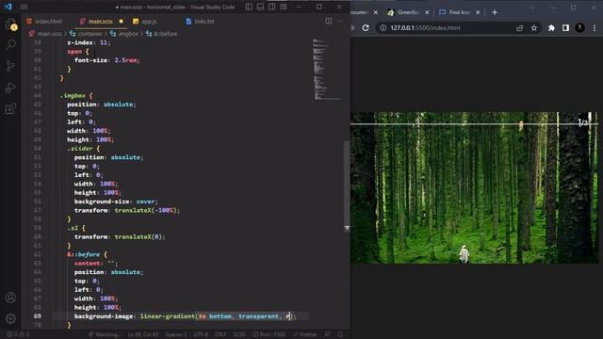The width and height of the screenshot is (603, 339).
Task: Open the Manage gear in VS Code
Action: click(10, 318)
